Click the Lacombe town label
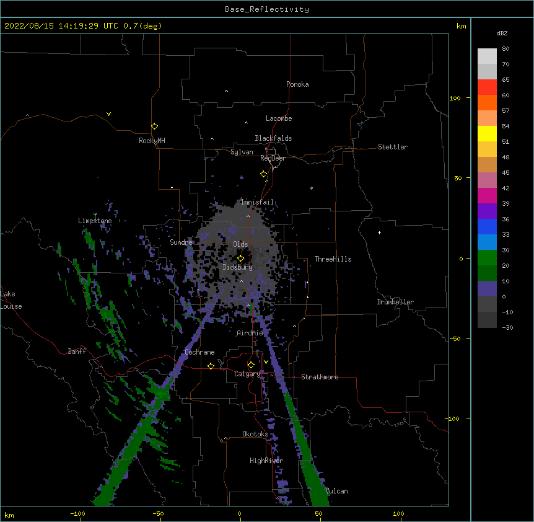Viewport: 534px width, 522px height. (x=279, y=118)
